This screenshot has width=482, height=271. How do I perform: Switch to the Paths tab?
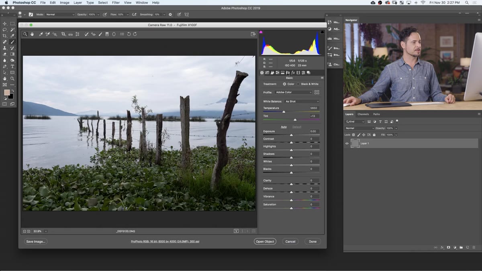[x=376, y=114]
